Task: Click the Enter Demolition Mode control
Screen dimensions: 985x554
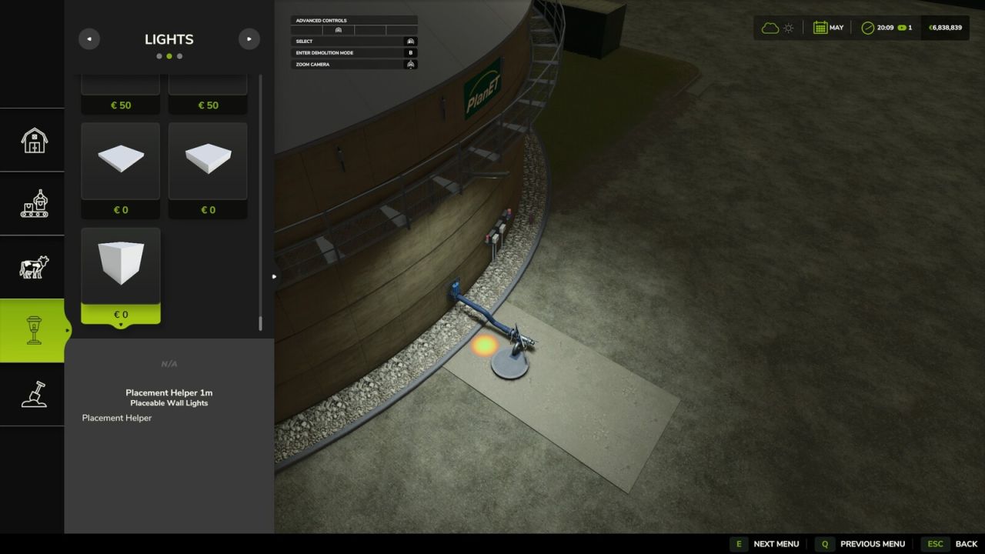Action: click(354, 53)
